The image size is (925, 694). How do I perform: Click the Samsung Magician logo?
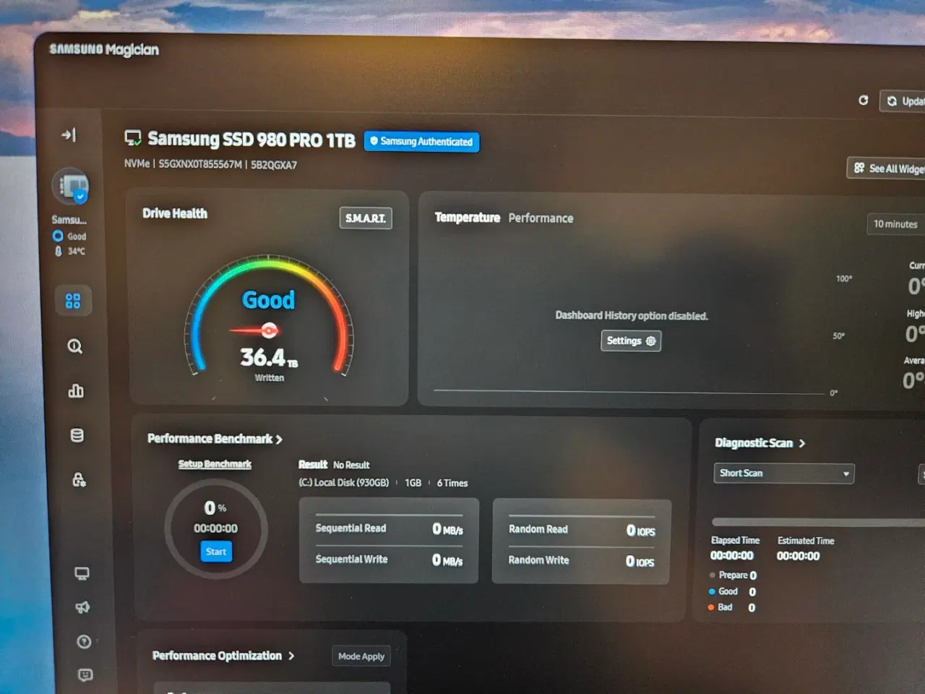104,49
